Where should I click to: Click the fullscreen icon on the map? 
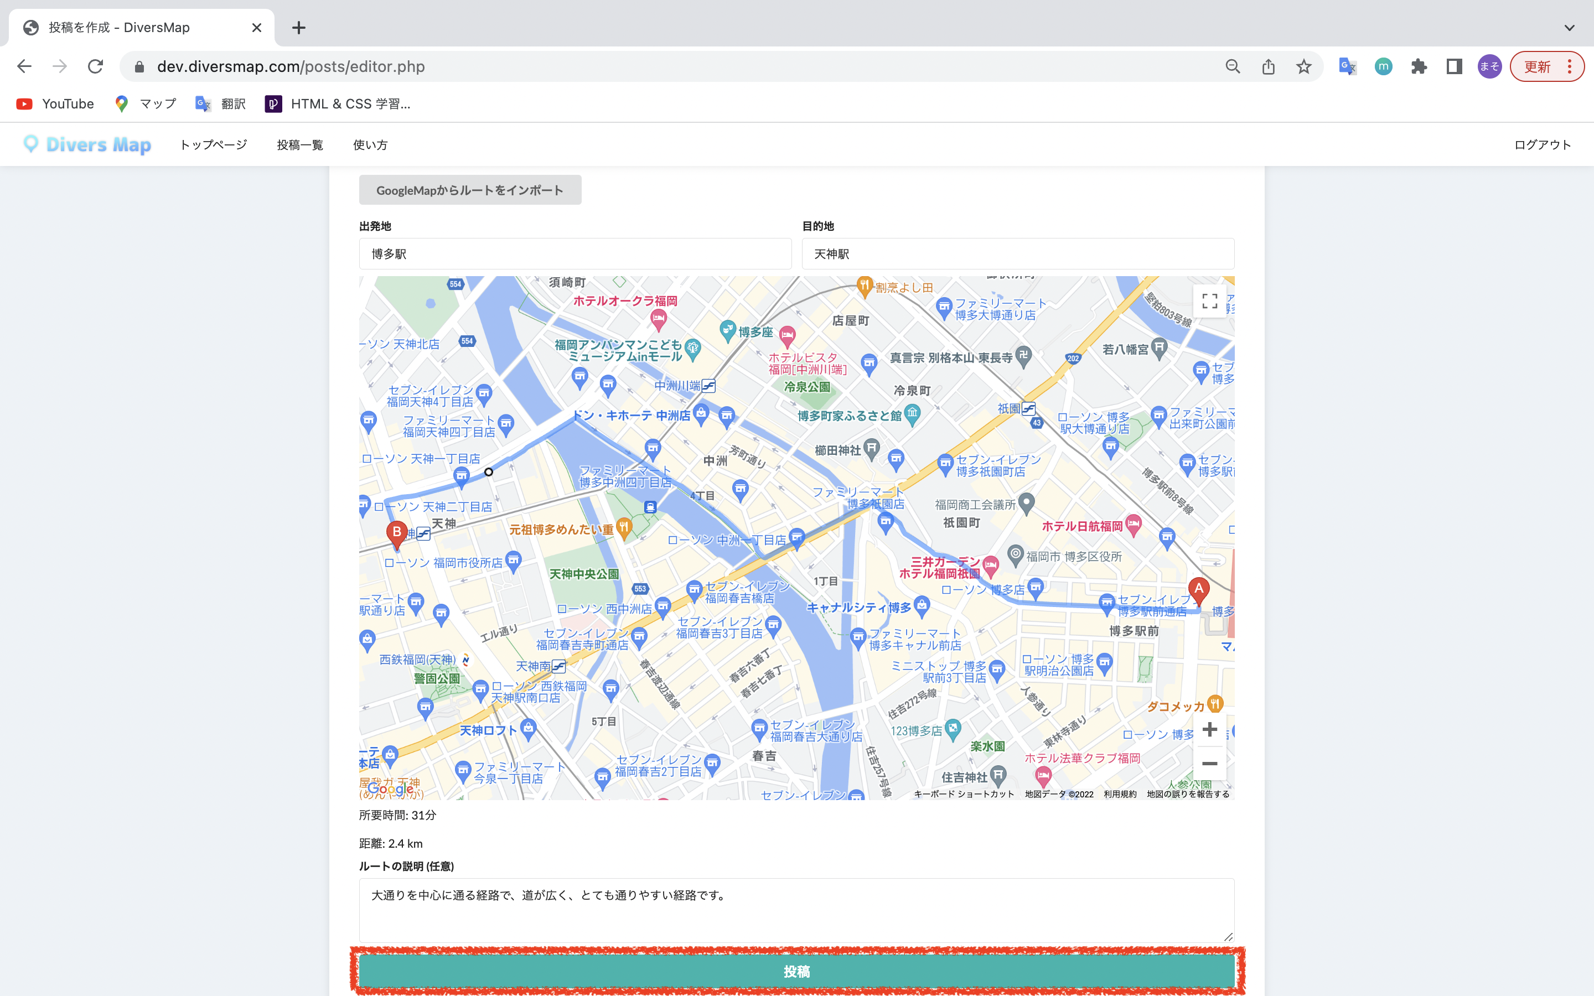1210,301
